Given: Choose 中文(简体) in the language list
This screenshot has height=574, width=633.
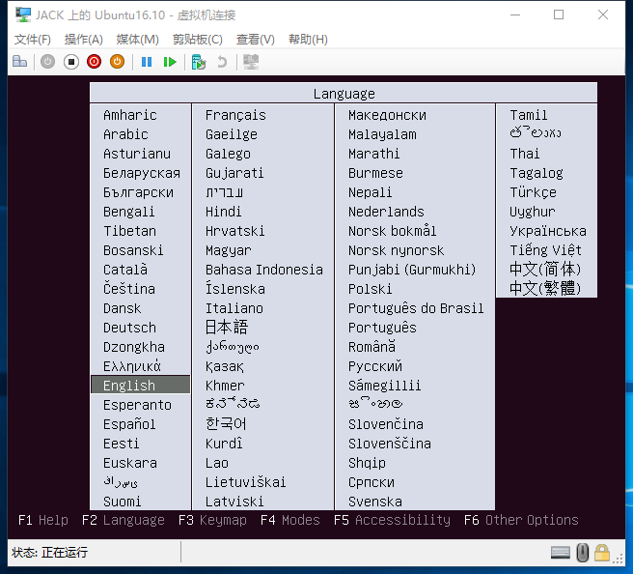Looking at the screenshot, I should 545,269.
